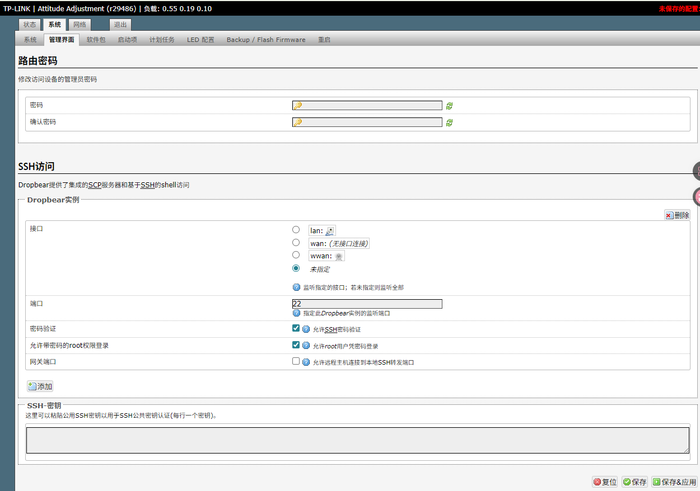Click the 未指定 label text
This screenshot has width=700, height=491.
tap(320, 269)
